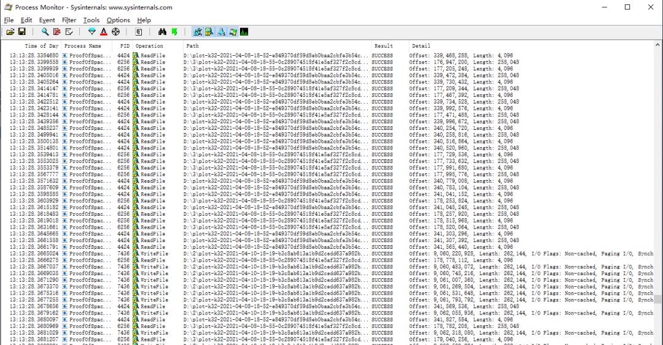Sort by the Result column header
This screenshot has width=663, height=345.
(x=384, y=45)
